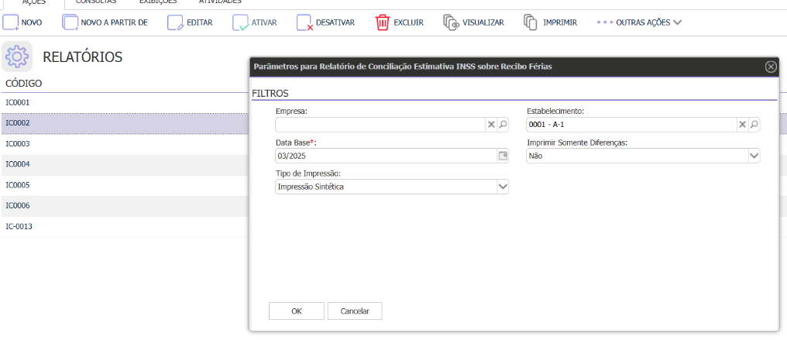
Task: Expand the Tipo de Impressão dropdown
Action: tap(502, 187)
